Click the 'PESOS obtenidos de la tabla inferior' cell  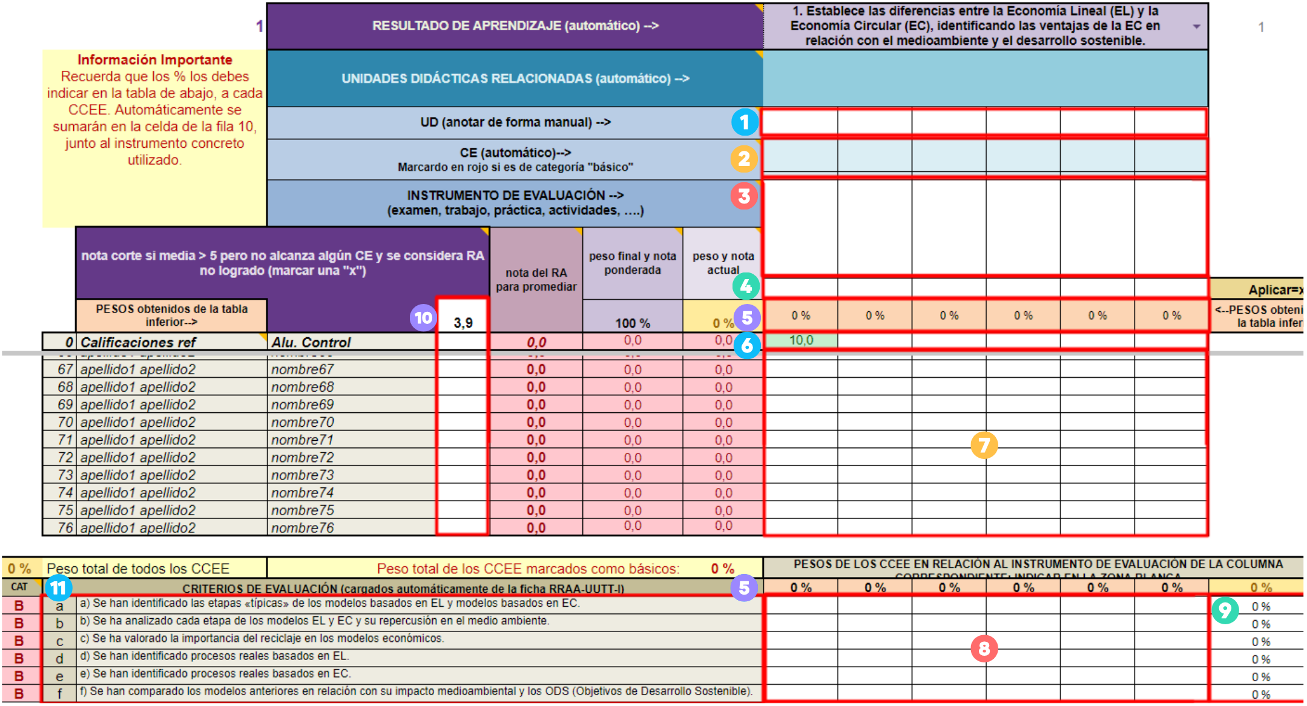171,315
